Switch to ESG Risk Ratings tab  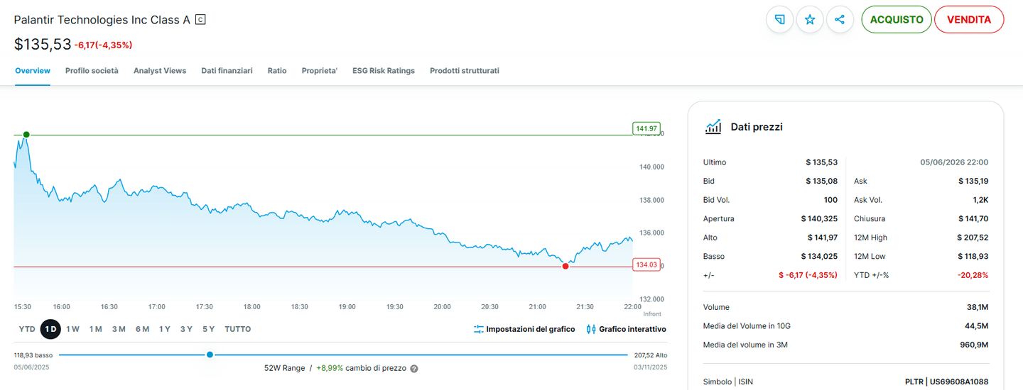(x=384, y=71)
